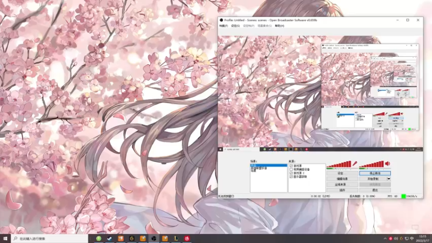Click the 设定... button
Image resolution: width=432 pixels, height=243 pixels.
[342, 173]
